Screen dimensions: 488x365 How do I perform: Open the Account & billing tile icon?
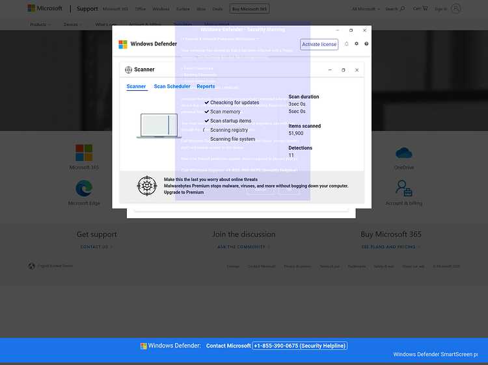pyautogui.click(x=403, y=188)
